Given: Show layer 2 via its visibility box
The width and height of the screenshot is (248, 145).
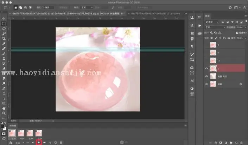Looking at the screenshot, I should 206,45.
